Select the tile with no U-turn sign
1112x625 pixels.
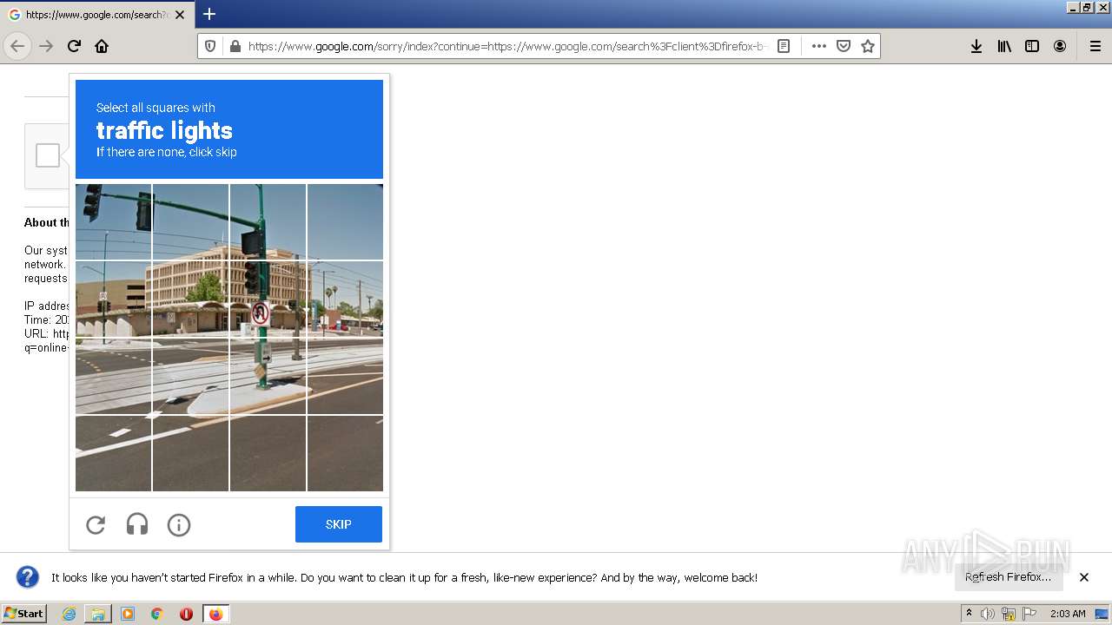click(268, 299)
